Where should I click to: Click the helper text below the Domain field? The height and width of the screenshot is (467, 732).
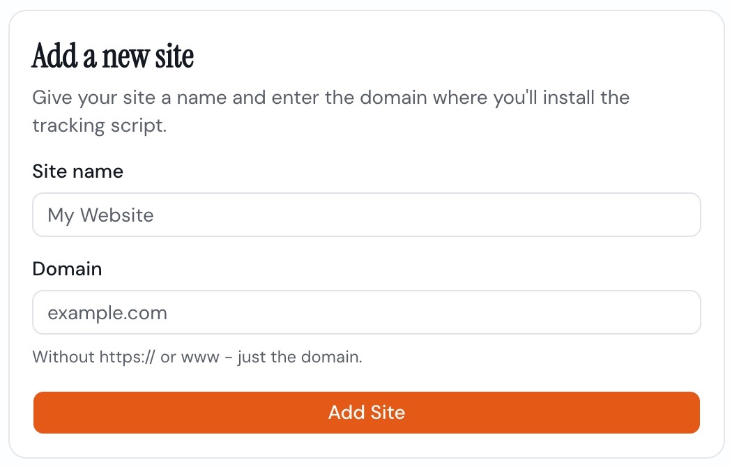[x=197, y=357]
